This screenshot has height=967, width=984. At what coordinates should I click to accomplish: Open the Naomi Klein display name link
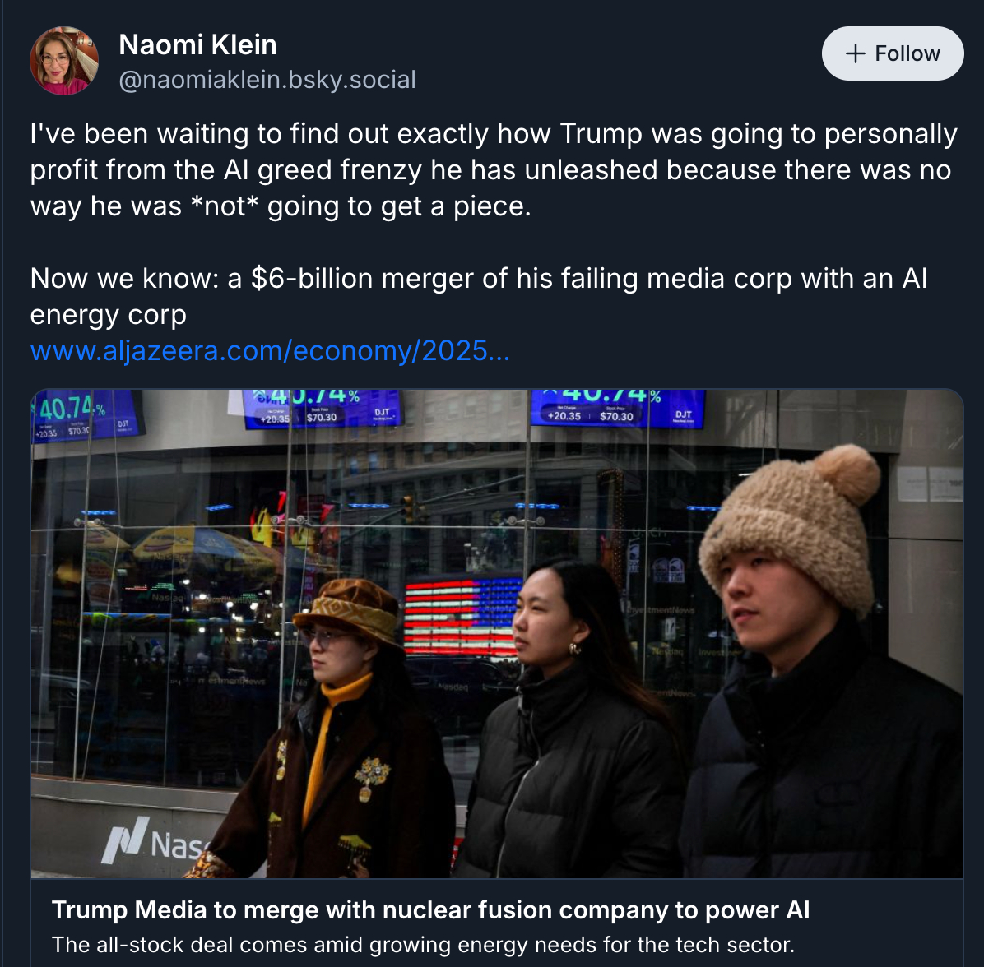(197, 44)
